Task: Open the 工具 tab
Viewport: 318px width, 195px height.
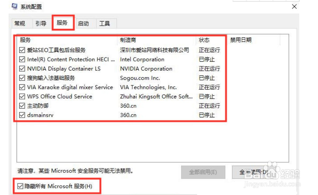Action: click(x=105, y=24)
